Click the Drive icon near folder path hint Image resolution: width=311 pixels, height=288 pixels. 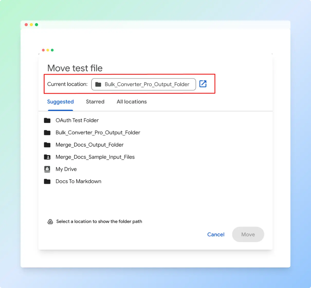coord(50,222)
